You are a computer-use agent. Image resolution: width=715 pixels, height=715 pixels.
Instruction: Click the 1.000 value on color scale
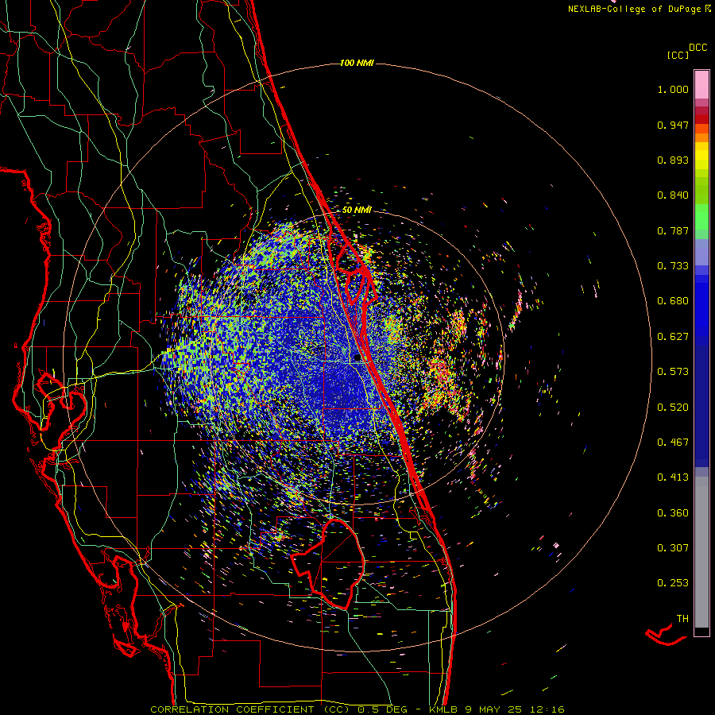coord(673,89)
